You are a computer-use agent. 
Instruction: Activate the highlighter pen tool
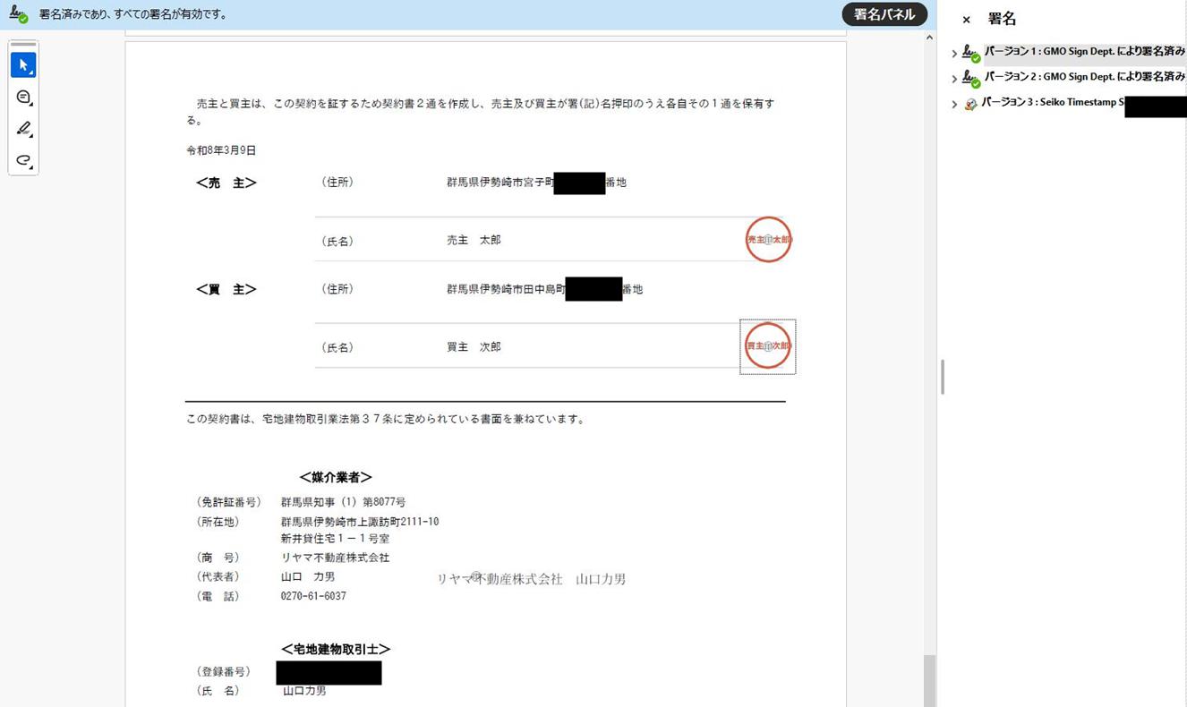pyautogui.click(x=23, y=129)
